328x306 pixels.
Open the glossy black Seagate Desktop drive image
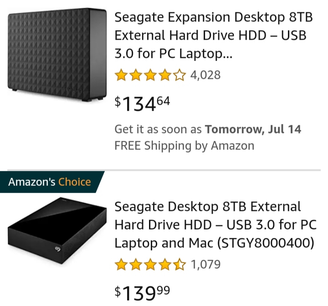tap(57, 230)
